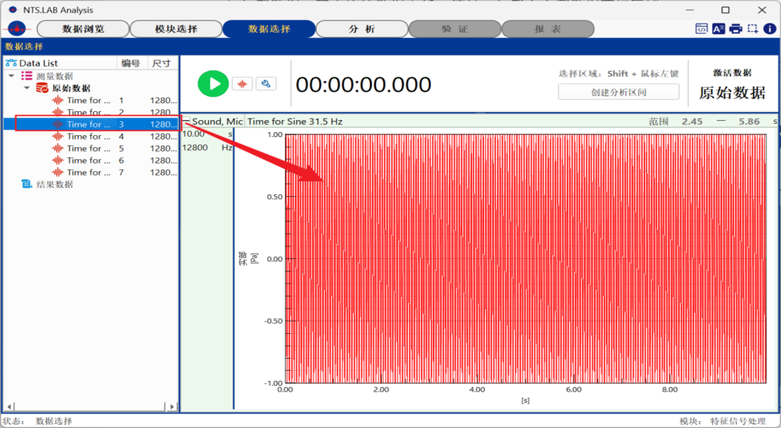Collapse the 原始数据 tree node

click(x=27, y=88)
